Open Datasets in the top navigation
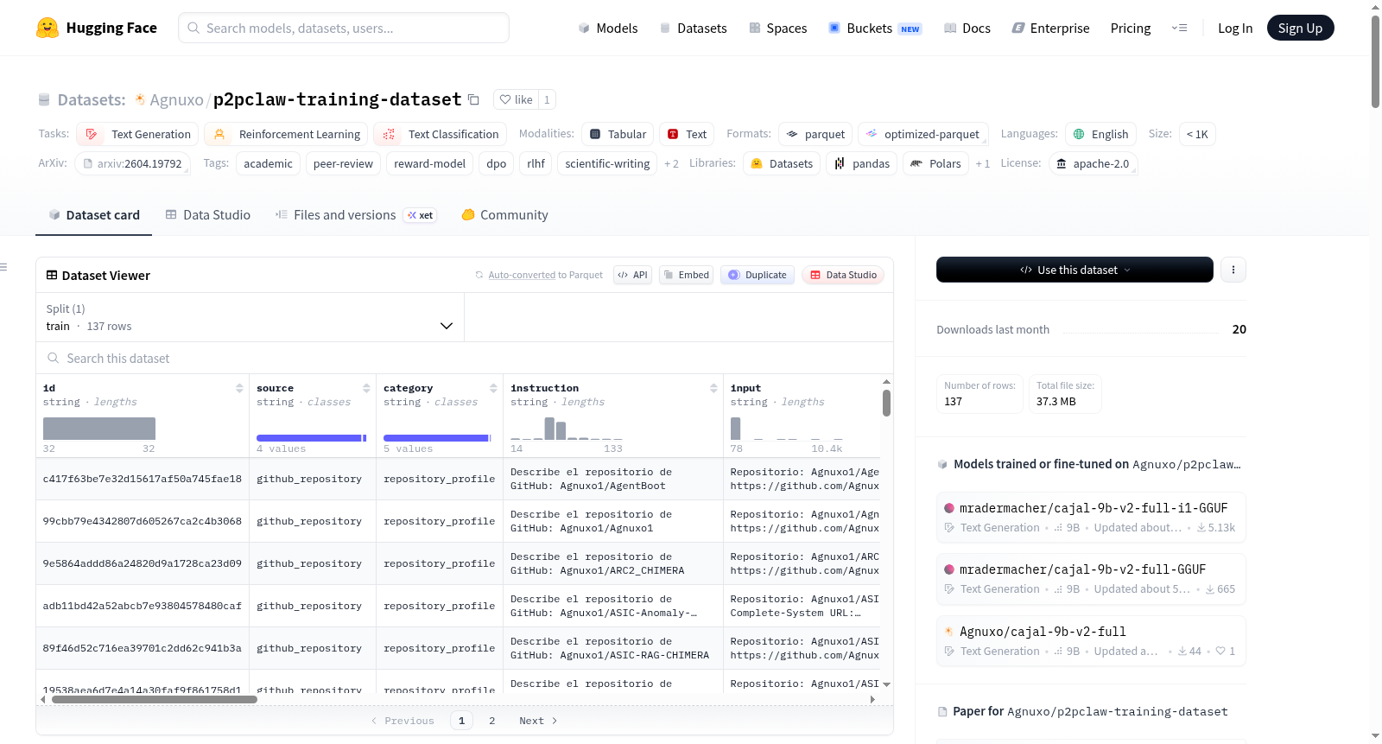The image size is (1382, 744). [693, 28]
